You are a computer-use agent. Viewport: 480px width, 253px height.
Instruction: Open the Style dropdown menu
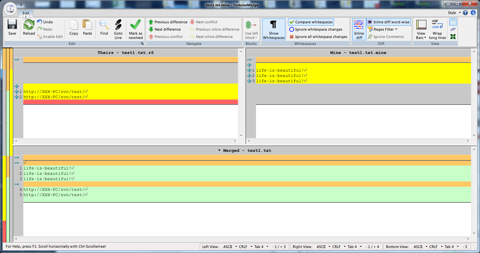click(454, 13)
